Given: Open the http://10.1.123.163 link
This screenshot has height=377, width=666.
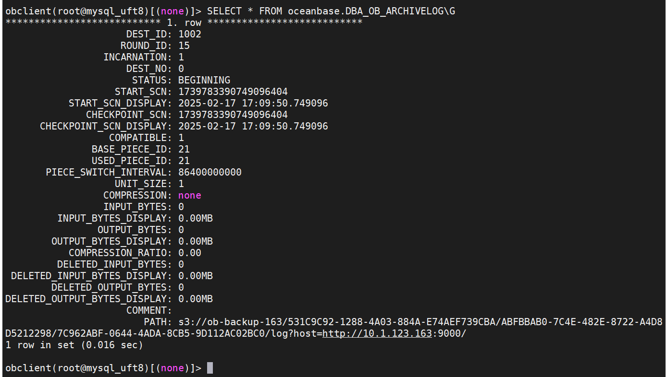Looking at the screenshot, I should 377,333.
